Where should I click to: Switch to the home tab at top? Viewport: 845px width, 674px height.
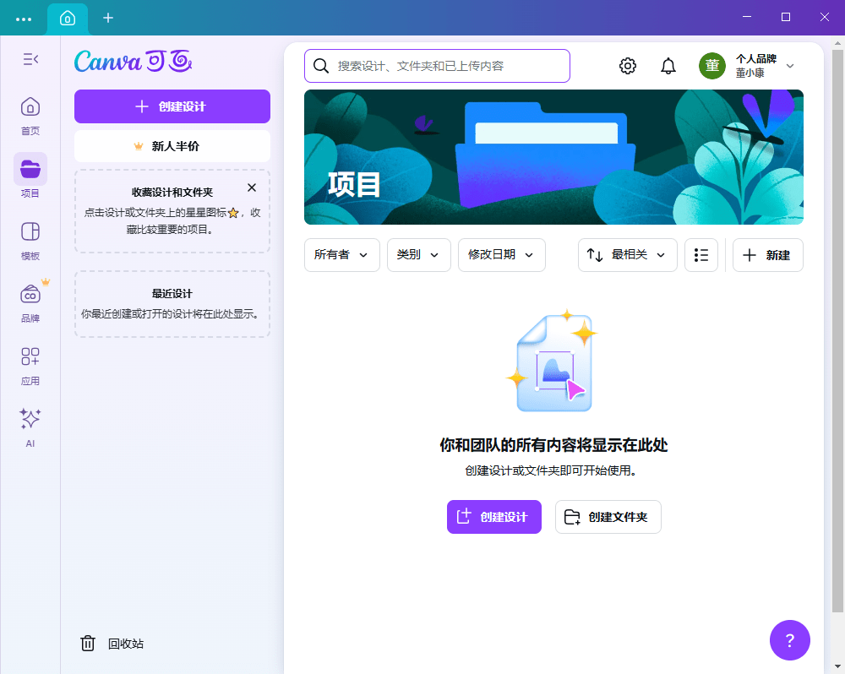[x=67, y=18]
